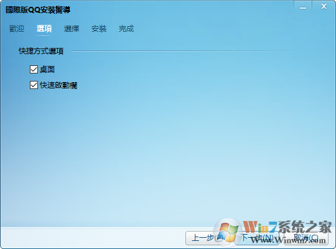Go to the 安裝 step tab
Screen dimensions: 336x249
pyautogui.click(x=99, y=29)
